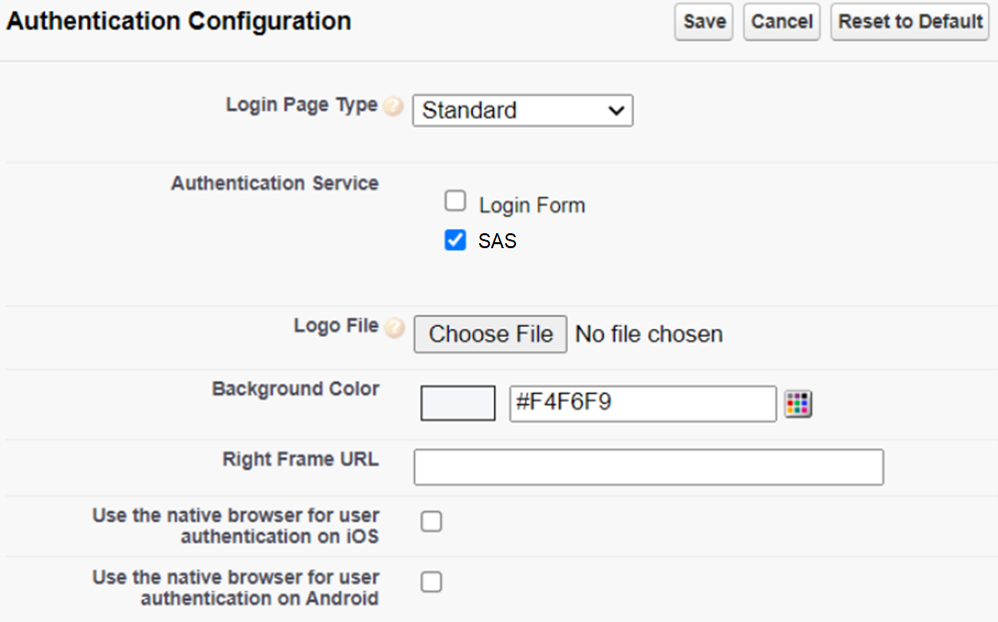This screenshot has width=998, height=622.
Task: Open the Background Color palette picker icon
Action: 797,404
